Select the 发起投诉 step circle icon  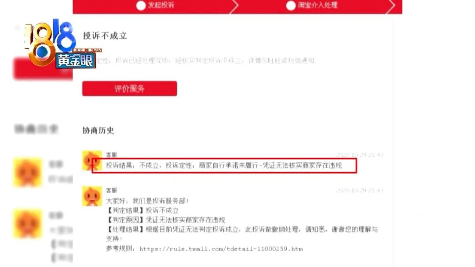141,5
